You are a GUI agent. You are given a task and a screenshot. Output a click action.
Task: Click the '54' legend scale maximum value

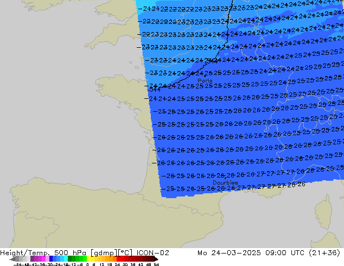tap(156, 264)
